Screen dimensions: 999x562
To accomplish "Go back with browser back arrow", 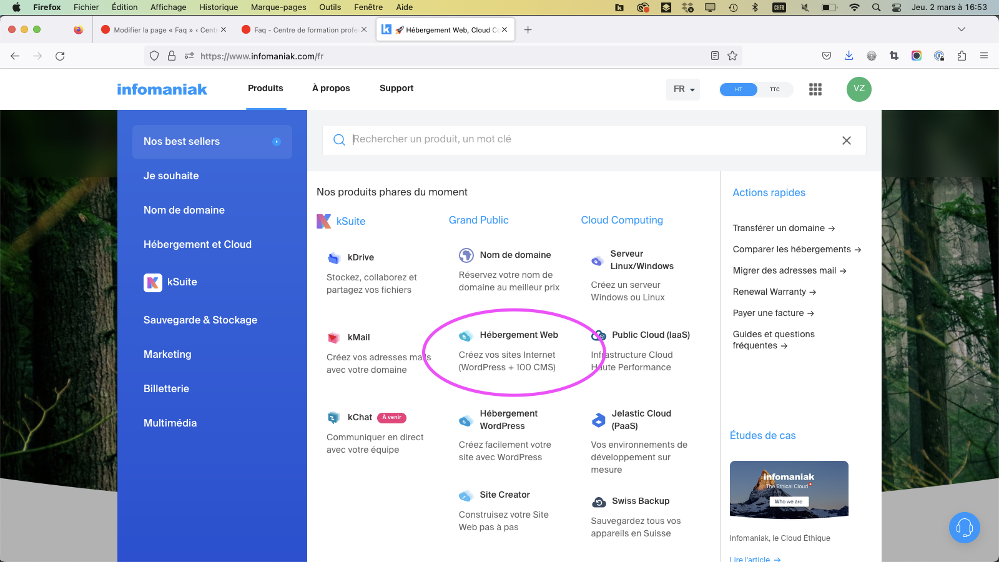I will coord(15,56).
